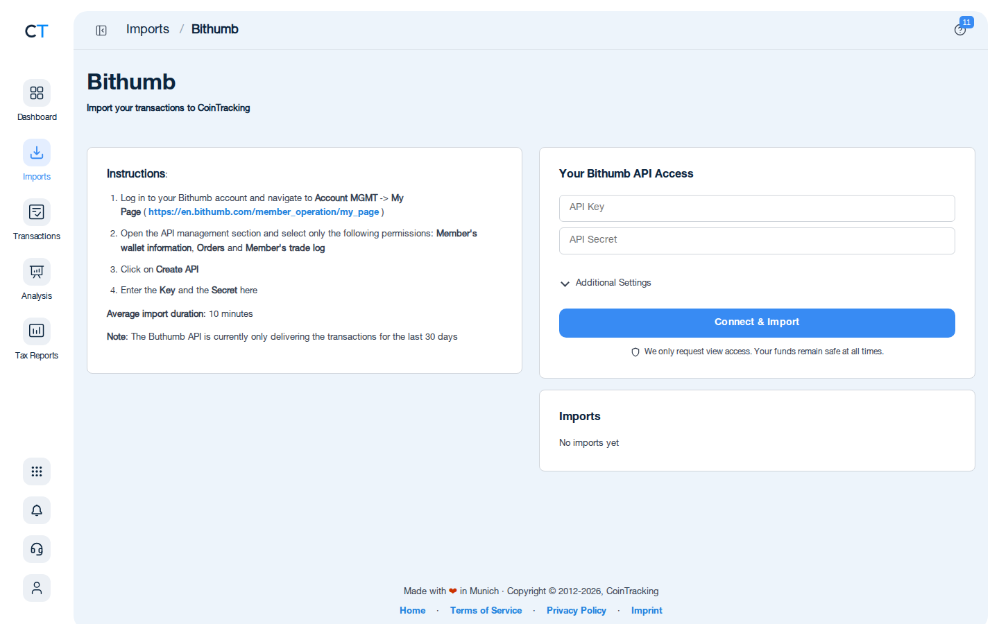
Task: Collapse the sidebar with the panel icon
Action: (101, 30)
